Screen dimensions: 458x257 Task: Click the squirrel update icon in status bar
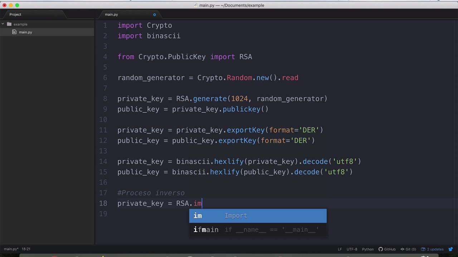450,249
